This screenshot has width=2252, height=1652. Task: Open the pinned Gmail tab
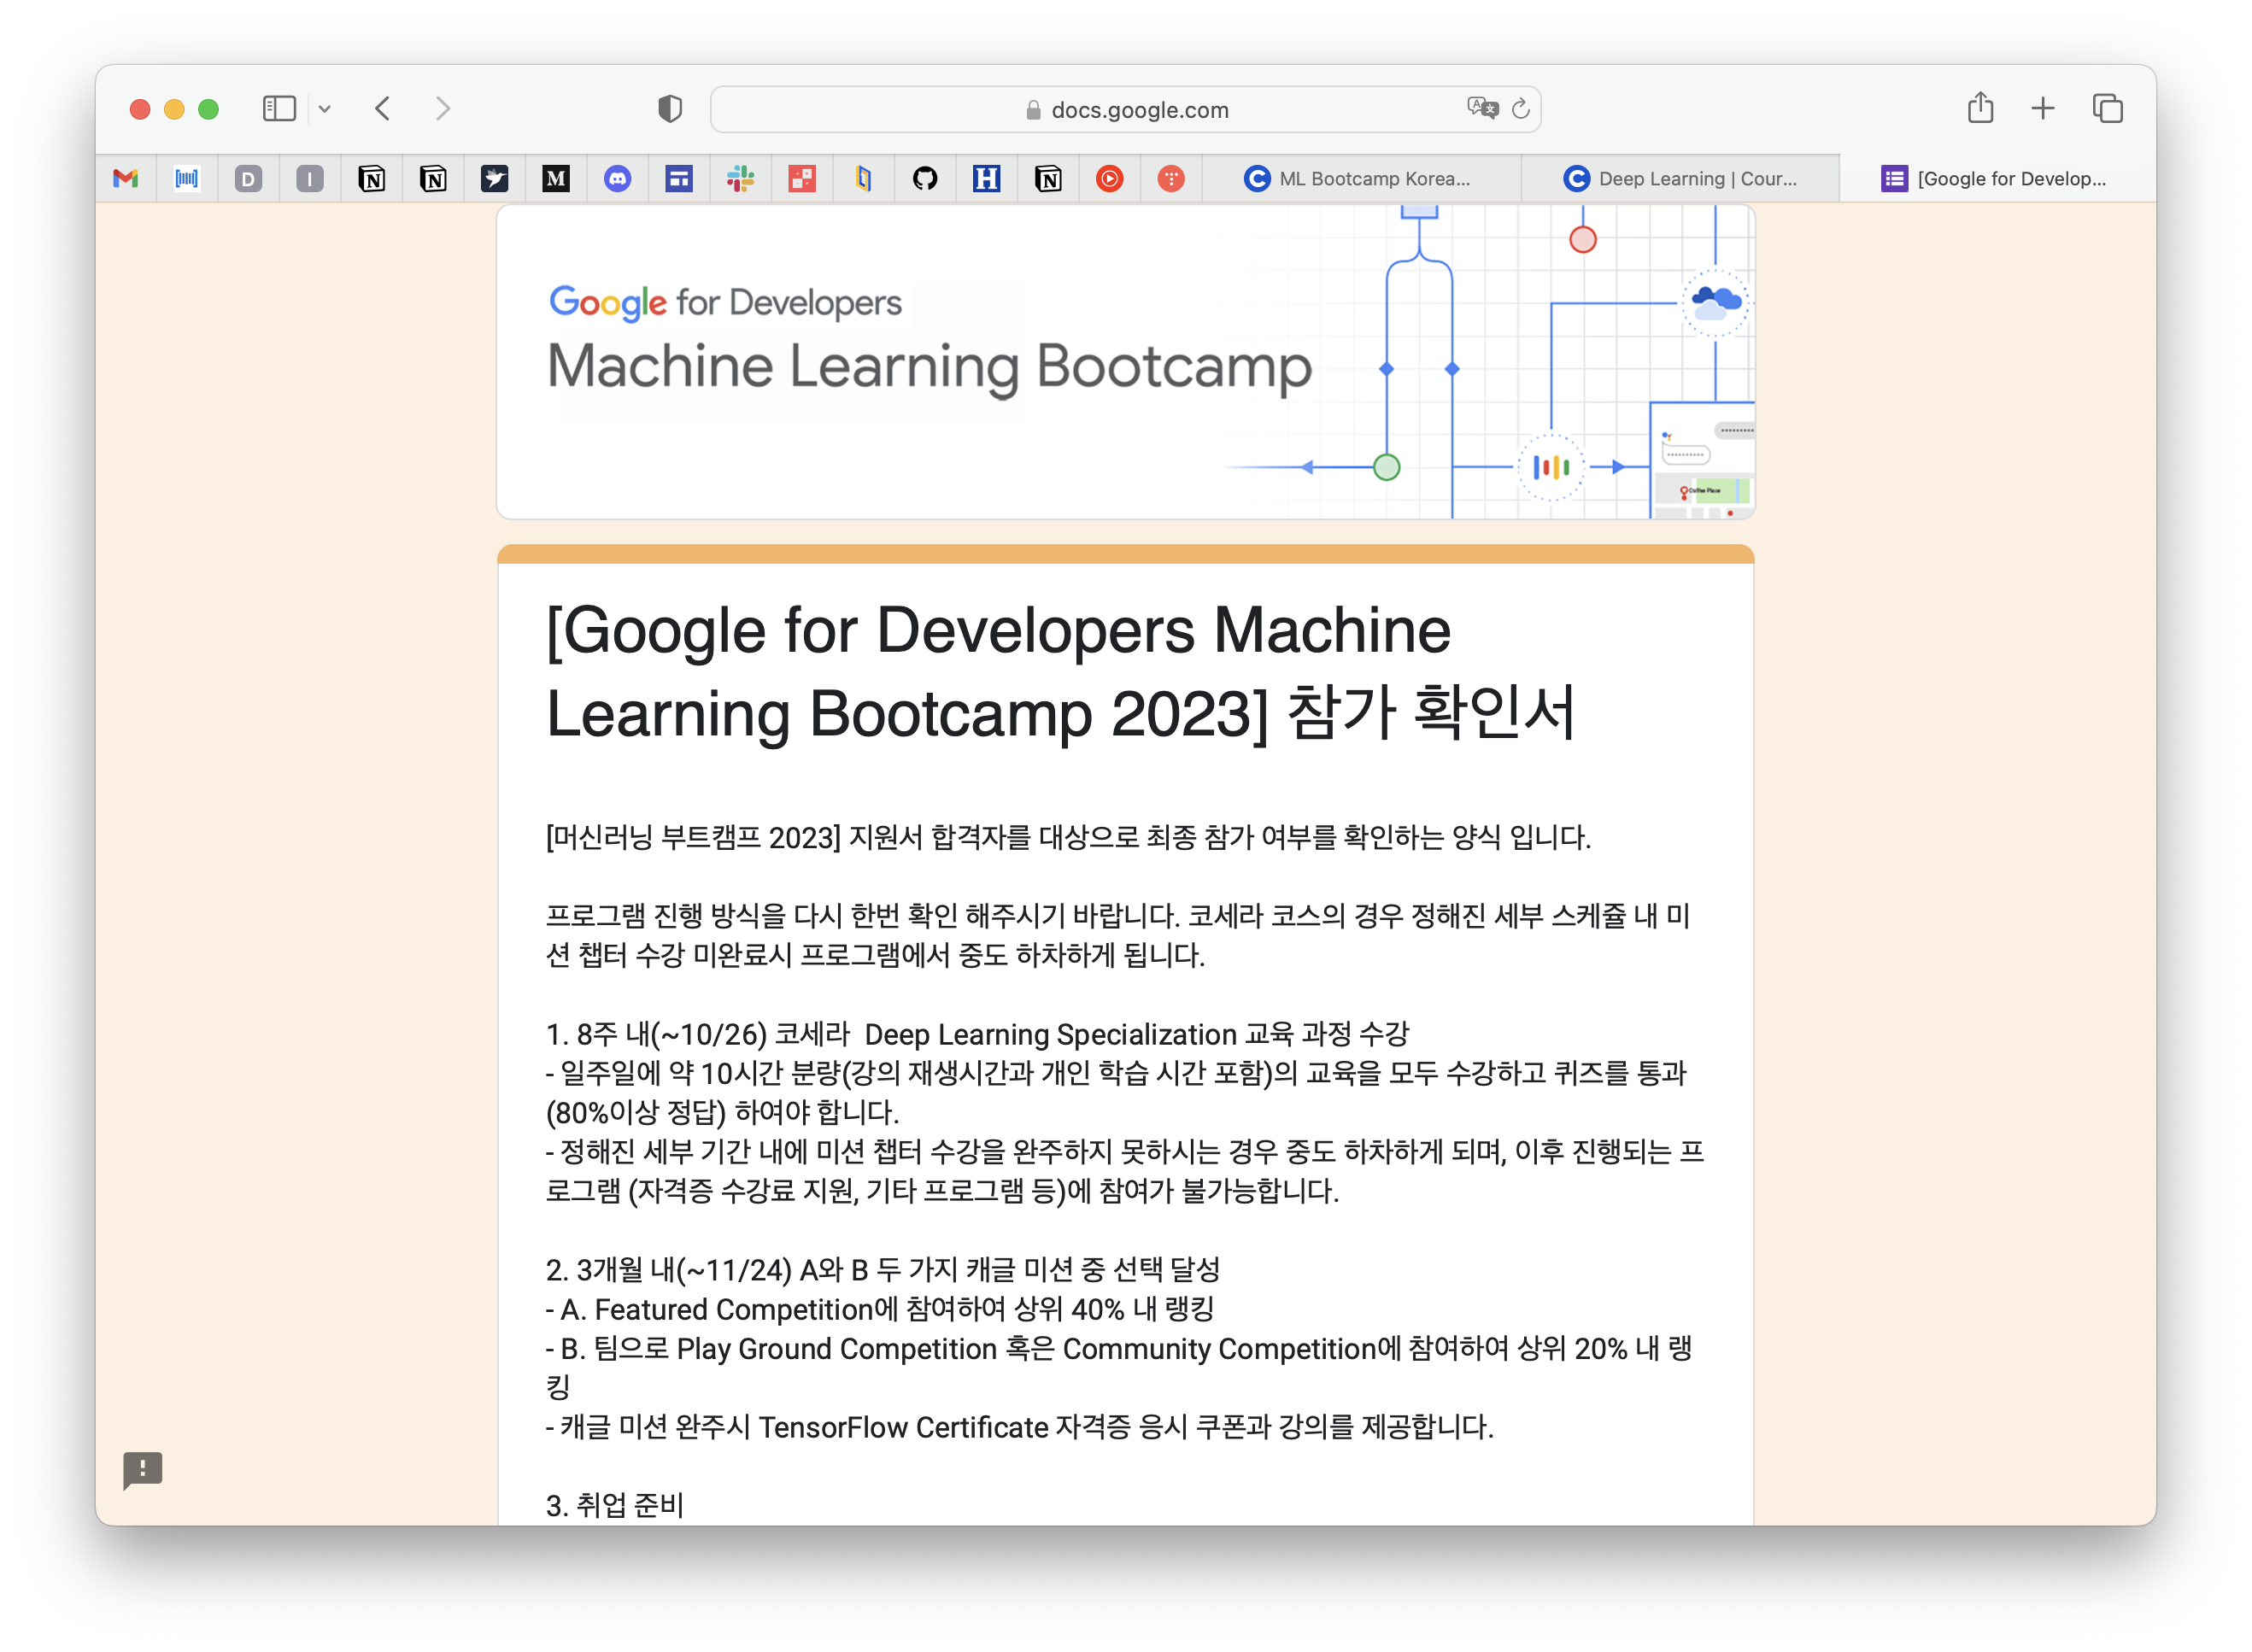[126, 179]
